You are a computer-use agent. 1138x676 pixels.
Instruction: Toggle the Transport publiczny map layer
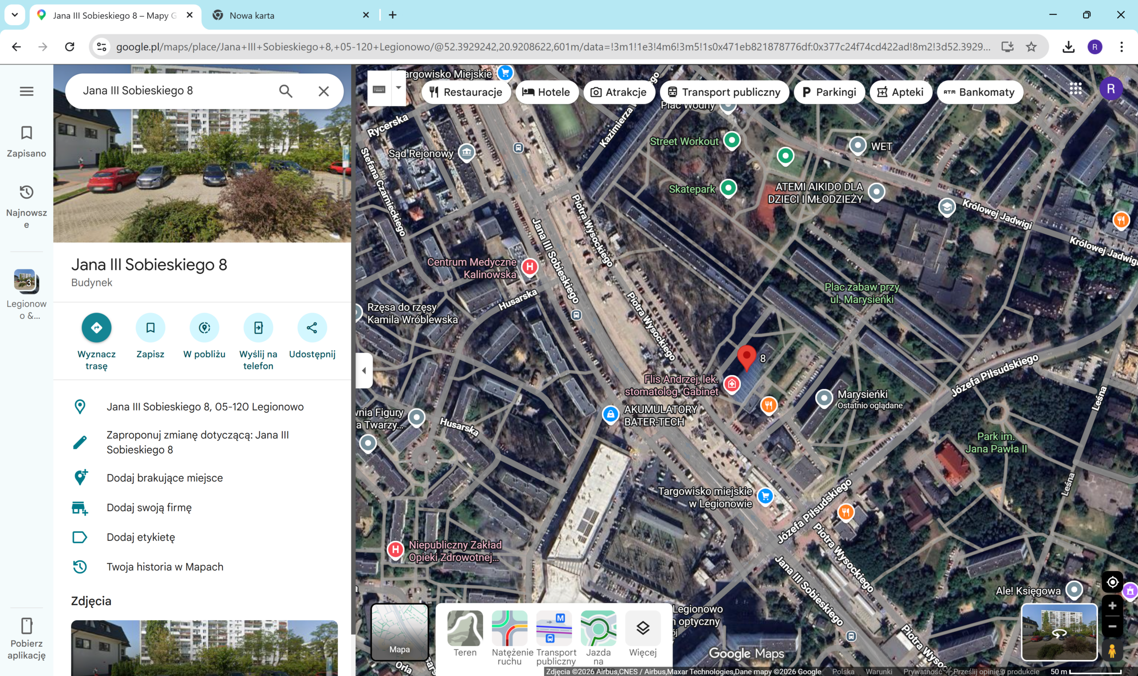[x=554, y=628]
